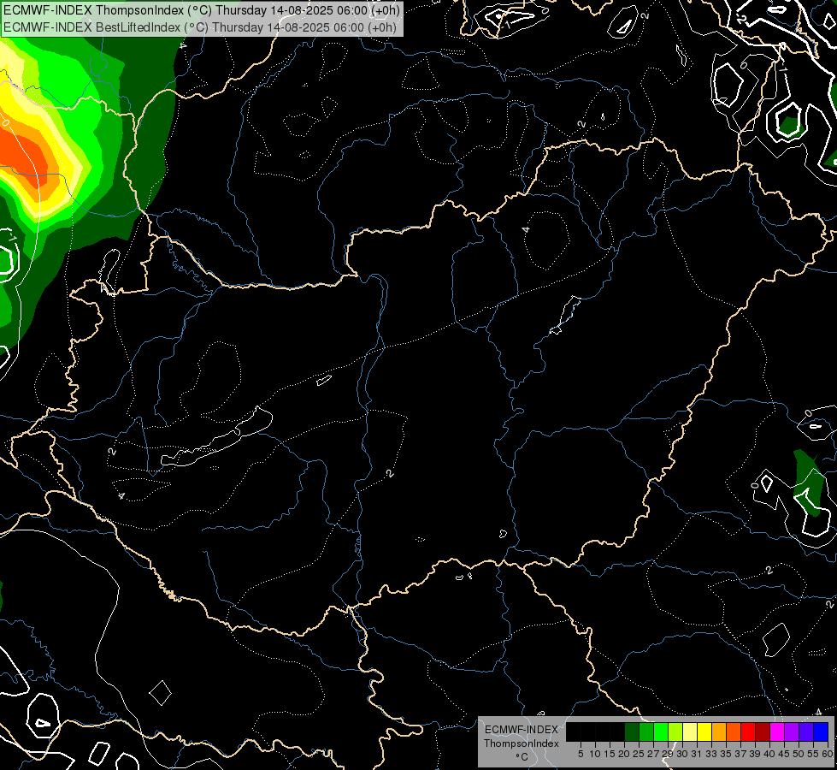Click the legend tick value 25

(639, 754)
